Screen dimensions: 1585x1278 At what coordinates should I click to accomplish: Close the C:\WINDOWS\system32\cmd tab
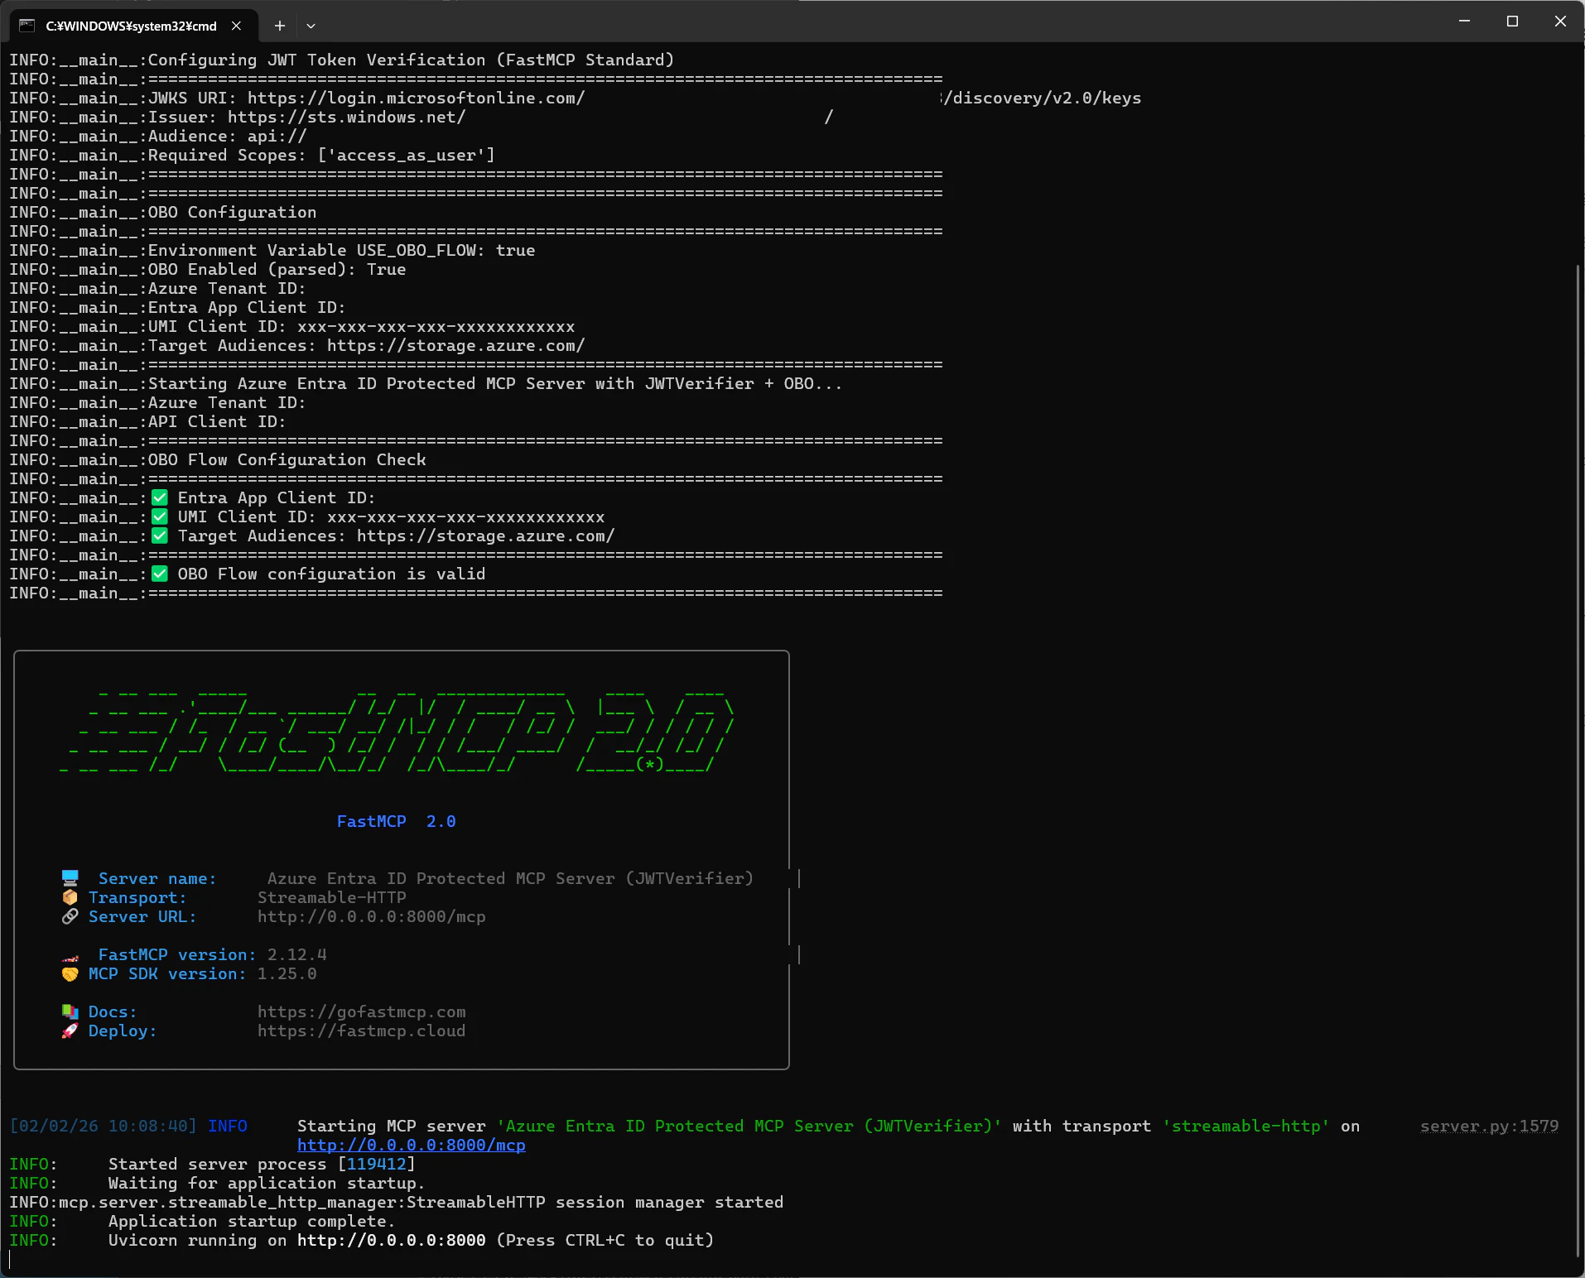(237, 26)
